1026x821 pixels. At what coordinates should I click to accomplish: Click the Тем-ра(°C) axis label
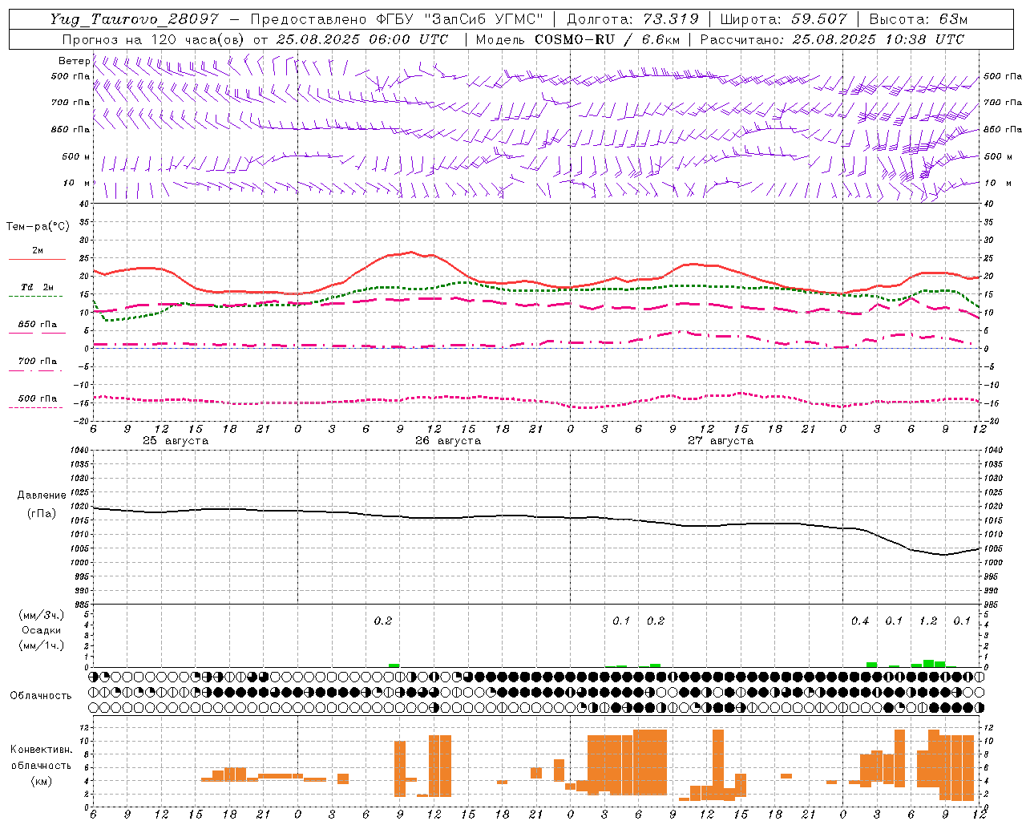[x=38, y=227]
